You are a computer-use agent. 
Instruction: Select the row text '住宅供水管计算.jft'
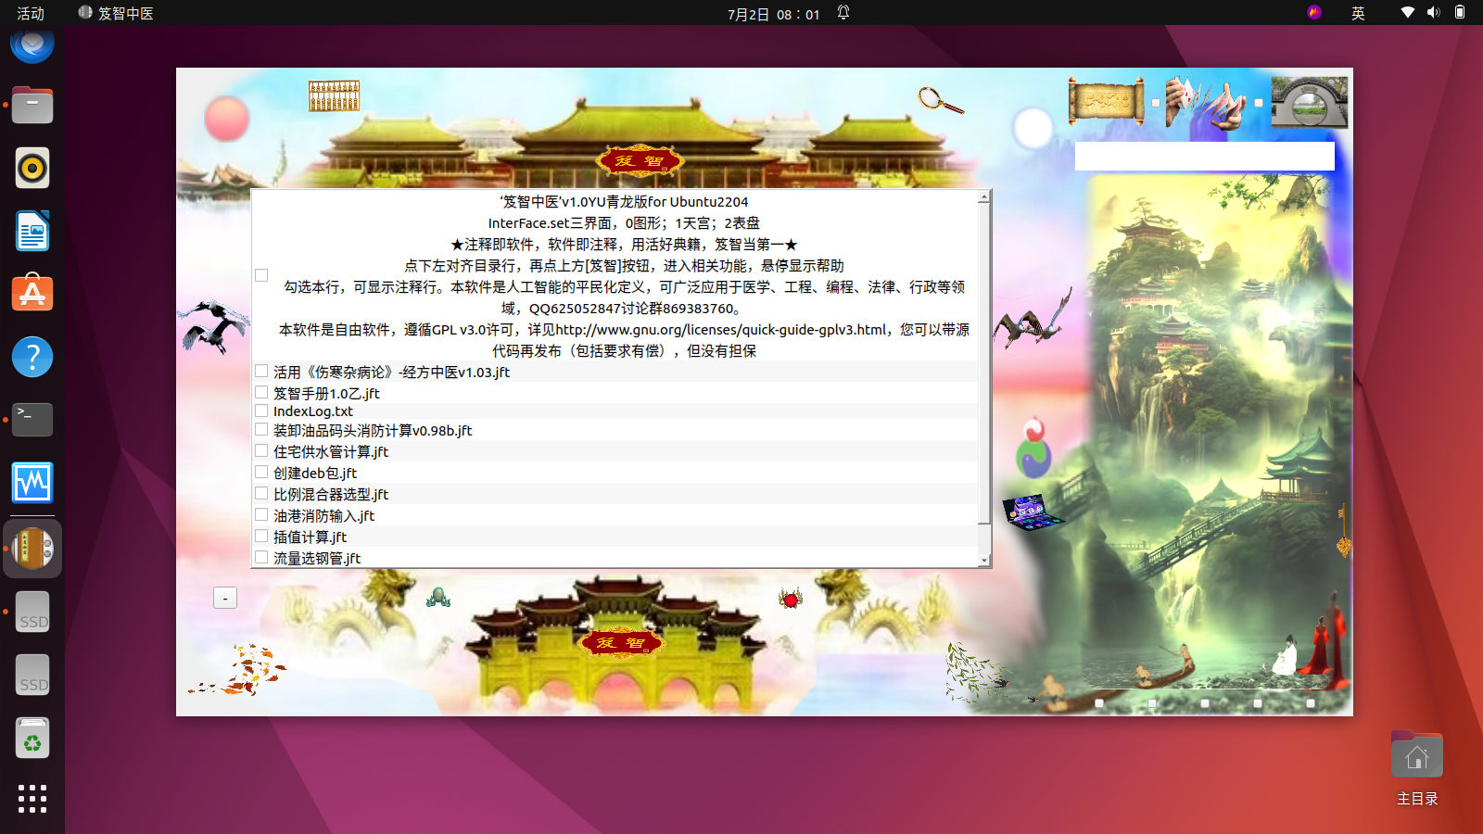[x=331, y=451]
